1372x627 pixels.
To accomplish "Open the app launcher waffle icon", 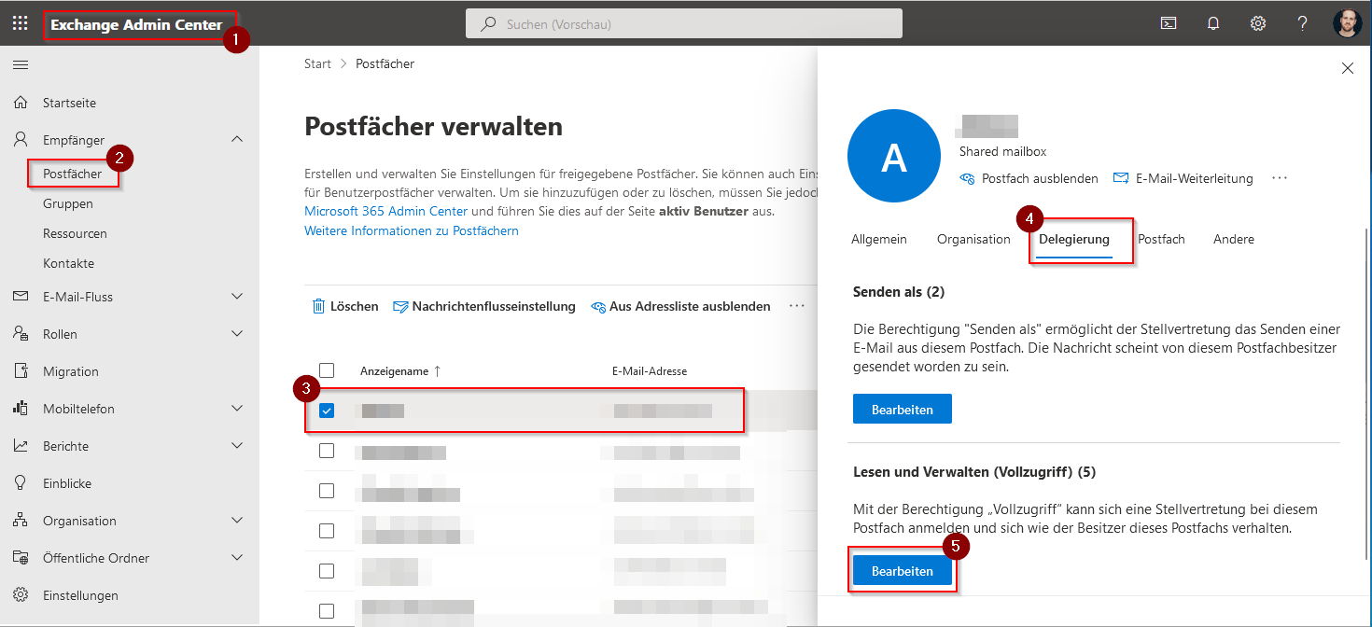I will 21,24.
